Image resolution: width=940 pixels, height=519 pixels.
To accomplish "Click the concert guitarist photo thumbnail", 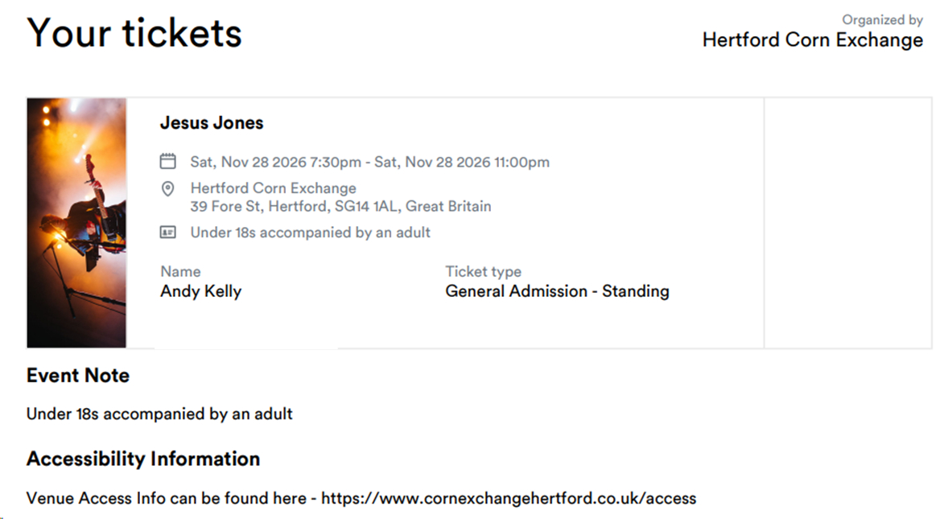I will [x=76, y=223].
